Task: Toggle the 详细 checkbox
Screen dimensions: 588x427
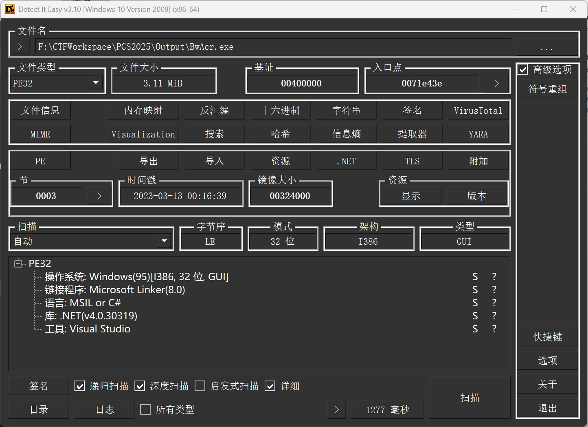Action: 270,386
